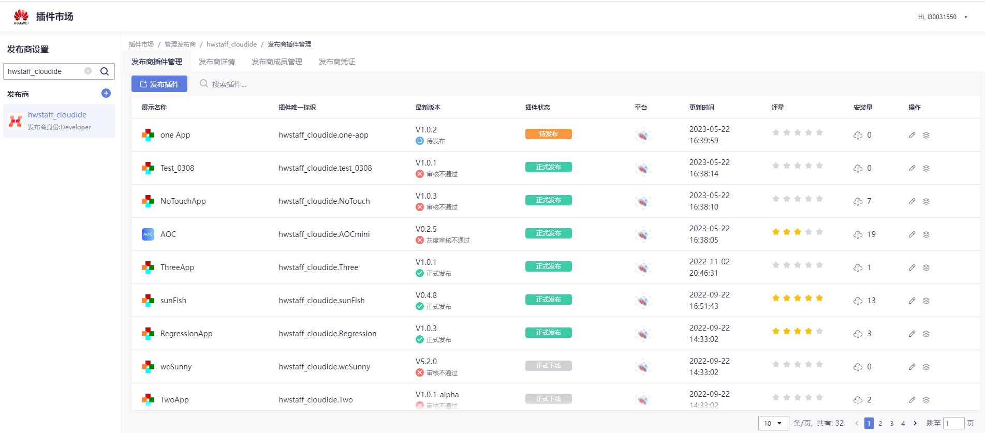The height and width of the screenshot is (433, 985).
Task: Open version layers icon for sunFish
Action: 927,301
